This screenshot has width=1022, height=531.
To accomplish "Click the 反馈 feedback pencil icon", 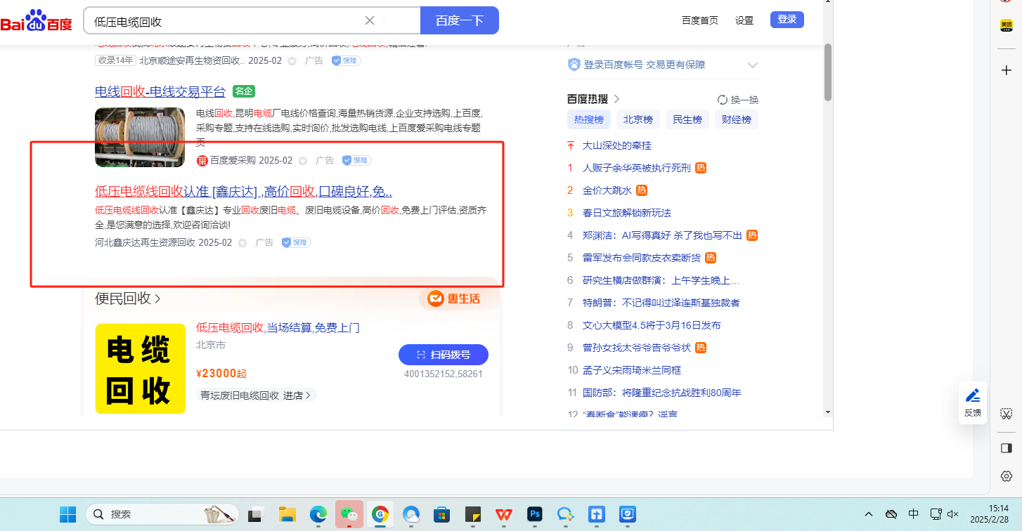I will click(x=973, y=396).
